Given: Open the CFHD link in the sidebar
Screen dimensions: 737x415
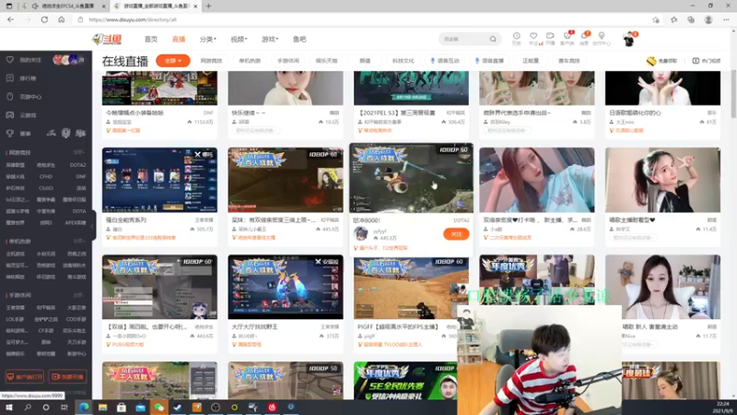Looking at the screenshot, I should pyautogui.click(x=45, y=177).
